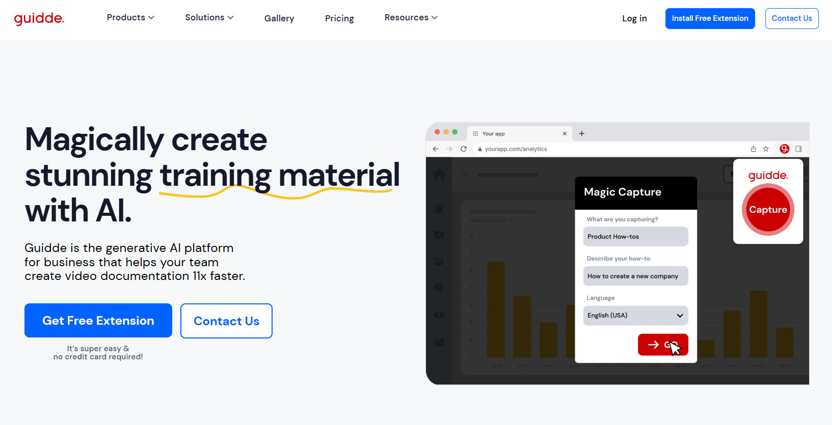Click the green macOS maximize dot
Screen dimensions: 832x425
[455, 132]
